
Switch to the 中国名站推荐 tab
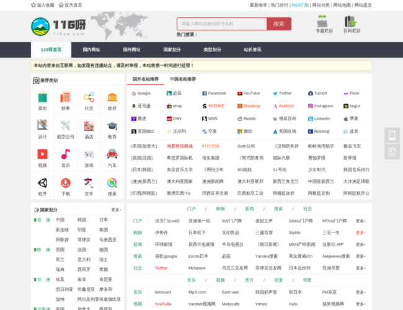pos(183,79)
